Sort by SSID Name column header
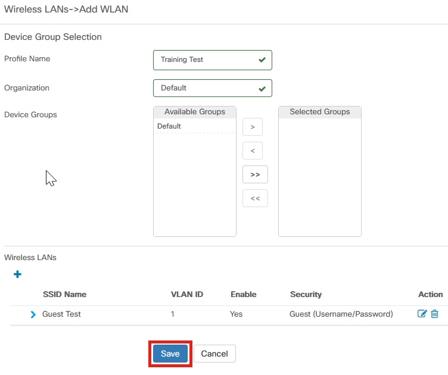This screenshot has height=375, width=448. tap(64, 294)
